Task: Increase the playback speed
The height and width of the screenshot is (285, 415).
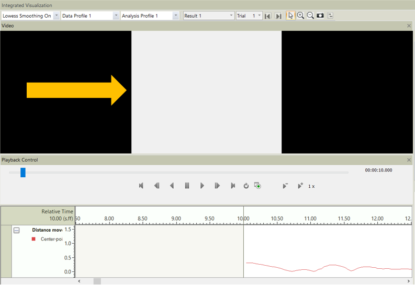Action: point(300,186)
